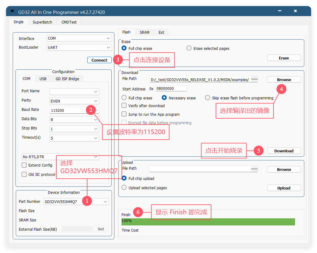Viewport: 317px width, 253px height.
Task: Click the home icon in title bar
Action: pos(12,11)
